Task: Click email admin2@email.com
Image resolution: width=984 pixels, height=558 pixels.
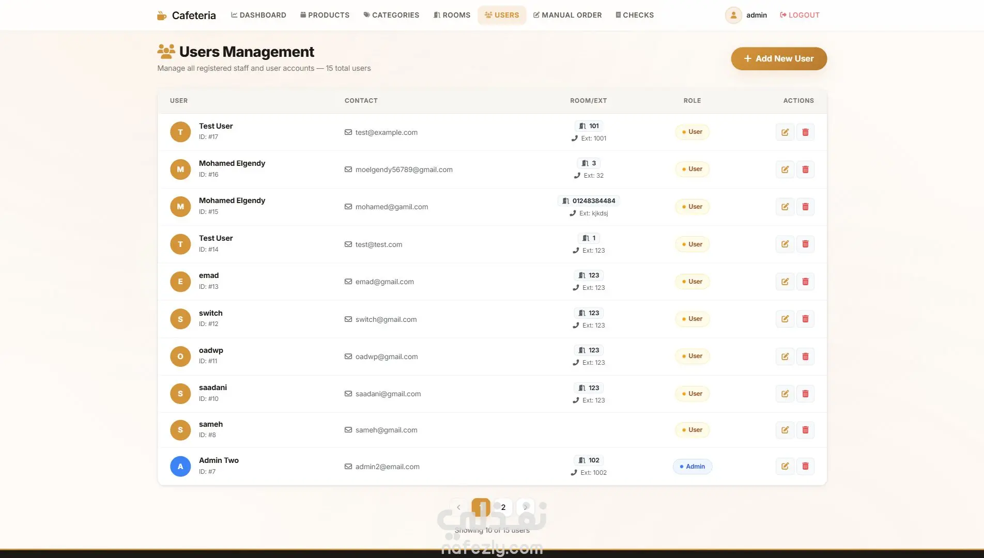Action: point(387,467)
